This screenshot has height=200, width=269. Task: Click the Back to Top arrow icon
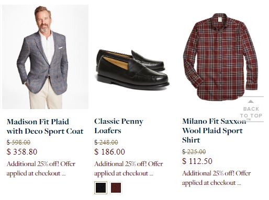pyautogui.click(x=251, y=101)
